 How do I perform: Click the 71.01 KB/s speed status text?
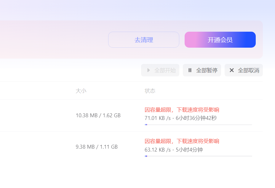pos(181,118)
